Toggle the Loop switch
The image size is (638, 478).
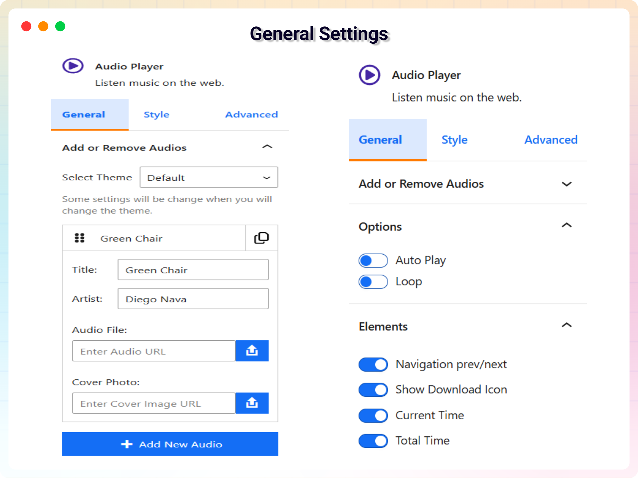(x=373, y=282)
